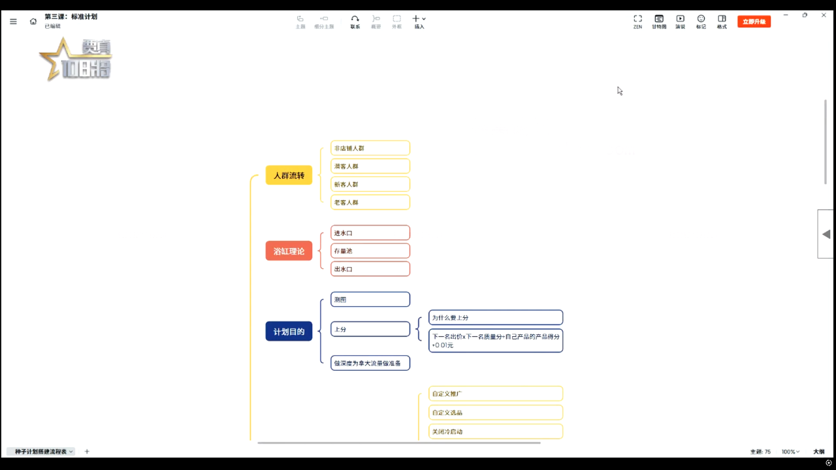Click the horizontal scrollbar at bottom
836x470 pixels.
398,443
